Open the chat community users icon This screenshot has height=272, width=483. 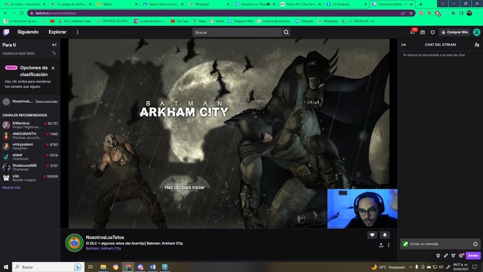(477, 45)
